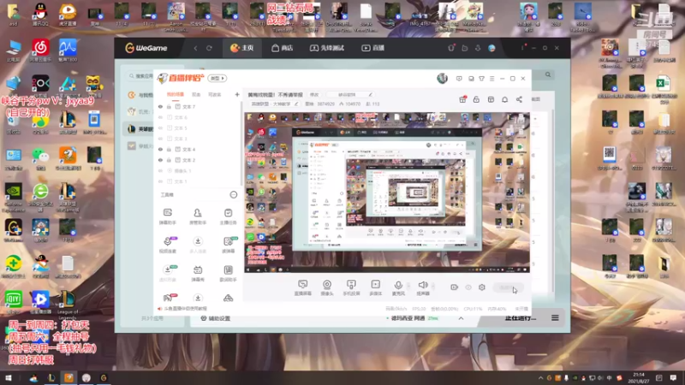Expand the 德玛西亚 网通 server chevron

pos(461,318)
